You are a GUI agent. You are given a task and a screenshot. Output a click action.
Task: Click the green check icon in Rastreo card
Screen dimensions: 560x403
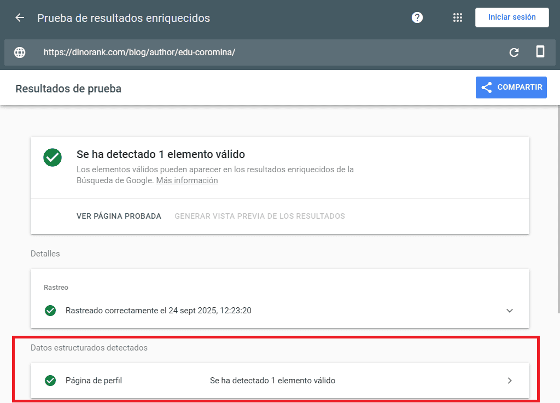50,311
